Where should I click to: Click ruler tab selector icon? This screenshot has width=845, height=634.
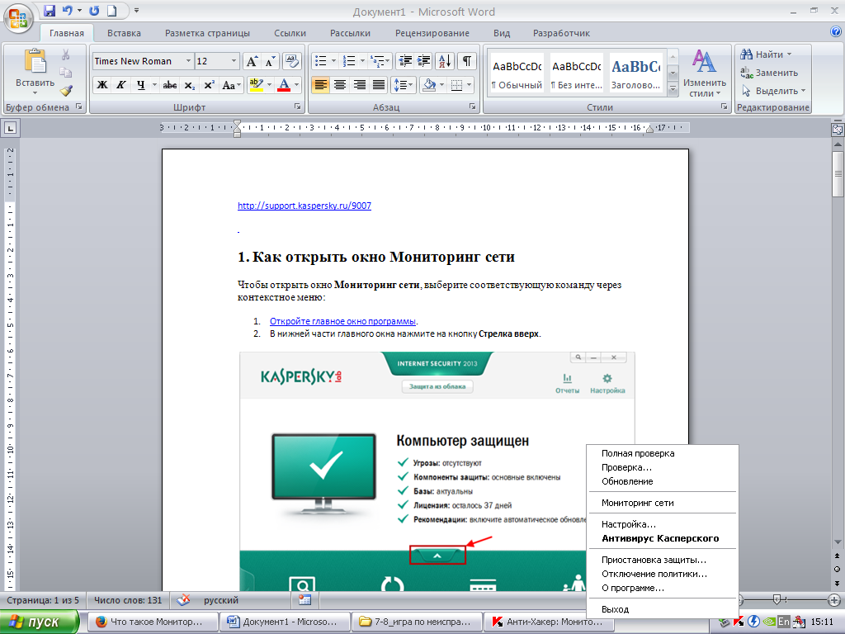click(10, 128)
